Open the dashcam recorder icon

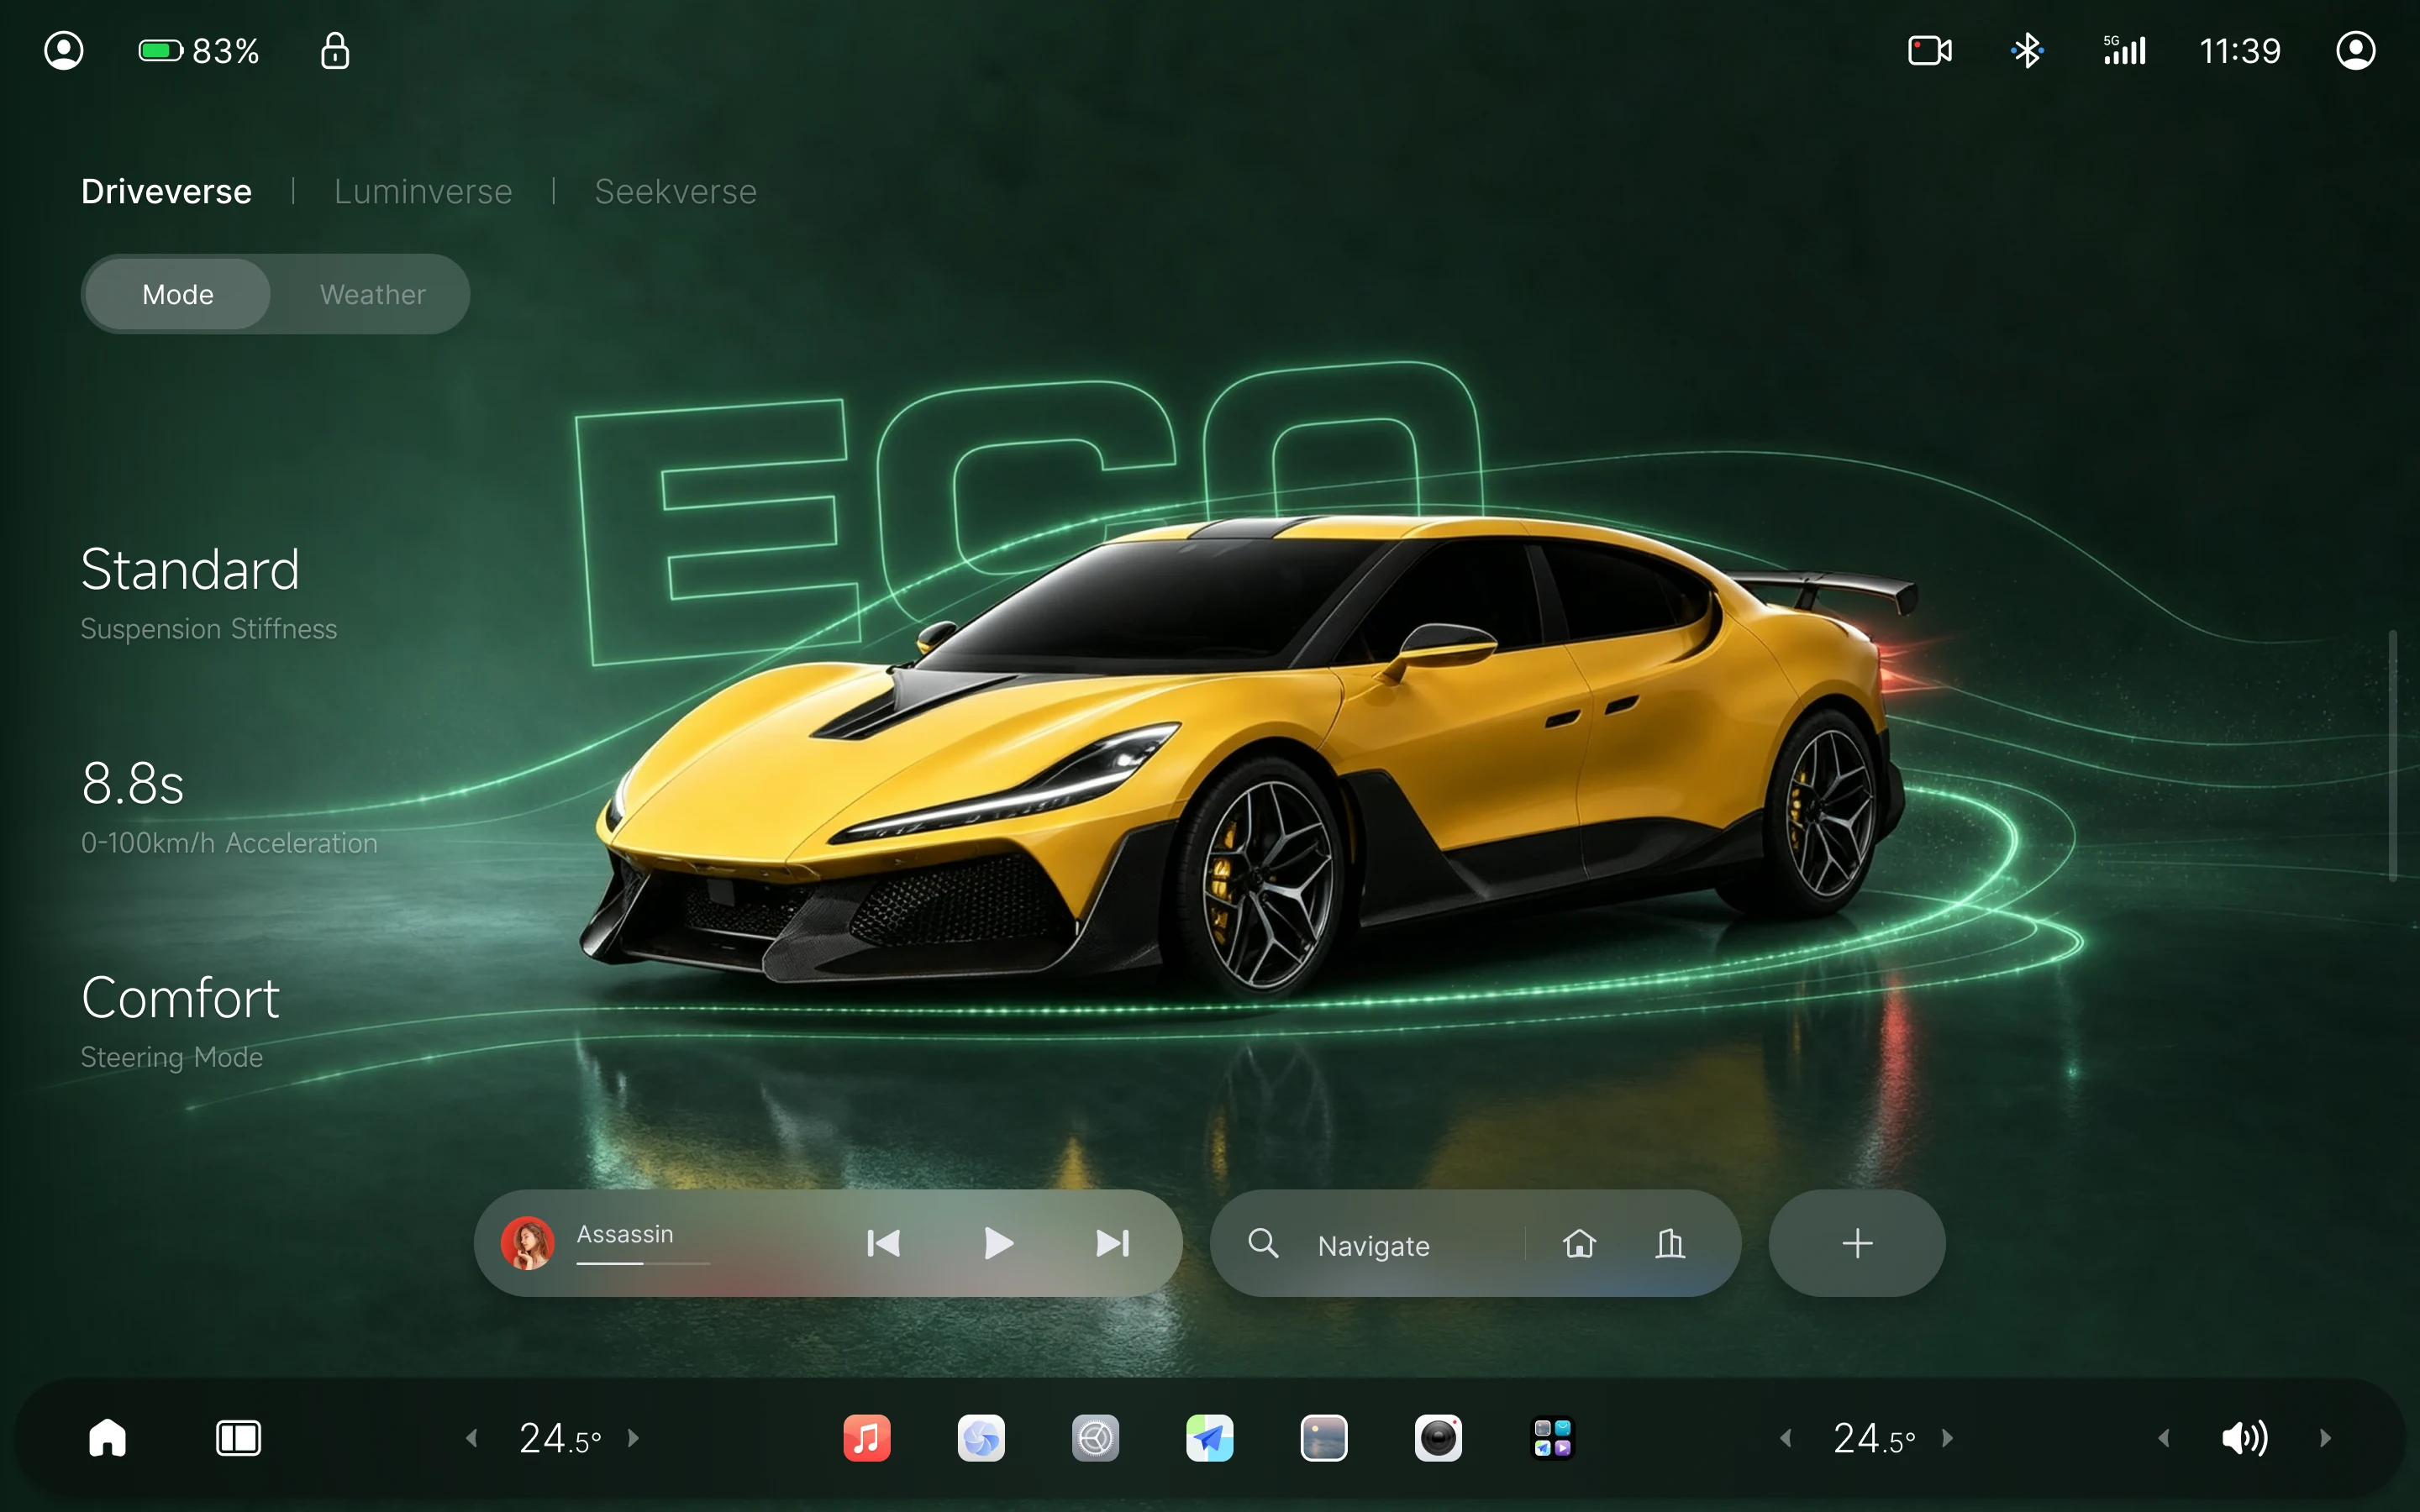(1930, 50)
